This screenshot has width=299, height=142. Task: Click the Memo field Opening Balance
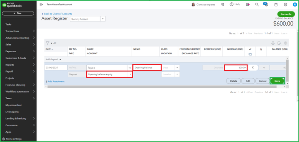pyautogui.click(x=147, y=68)
